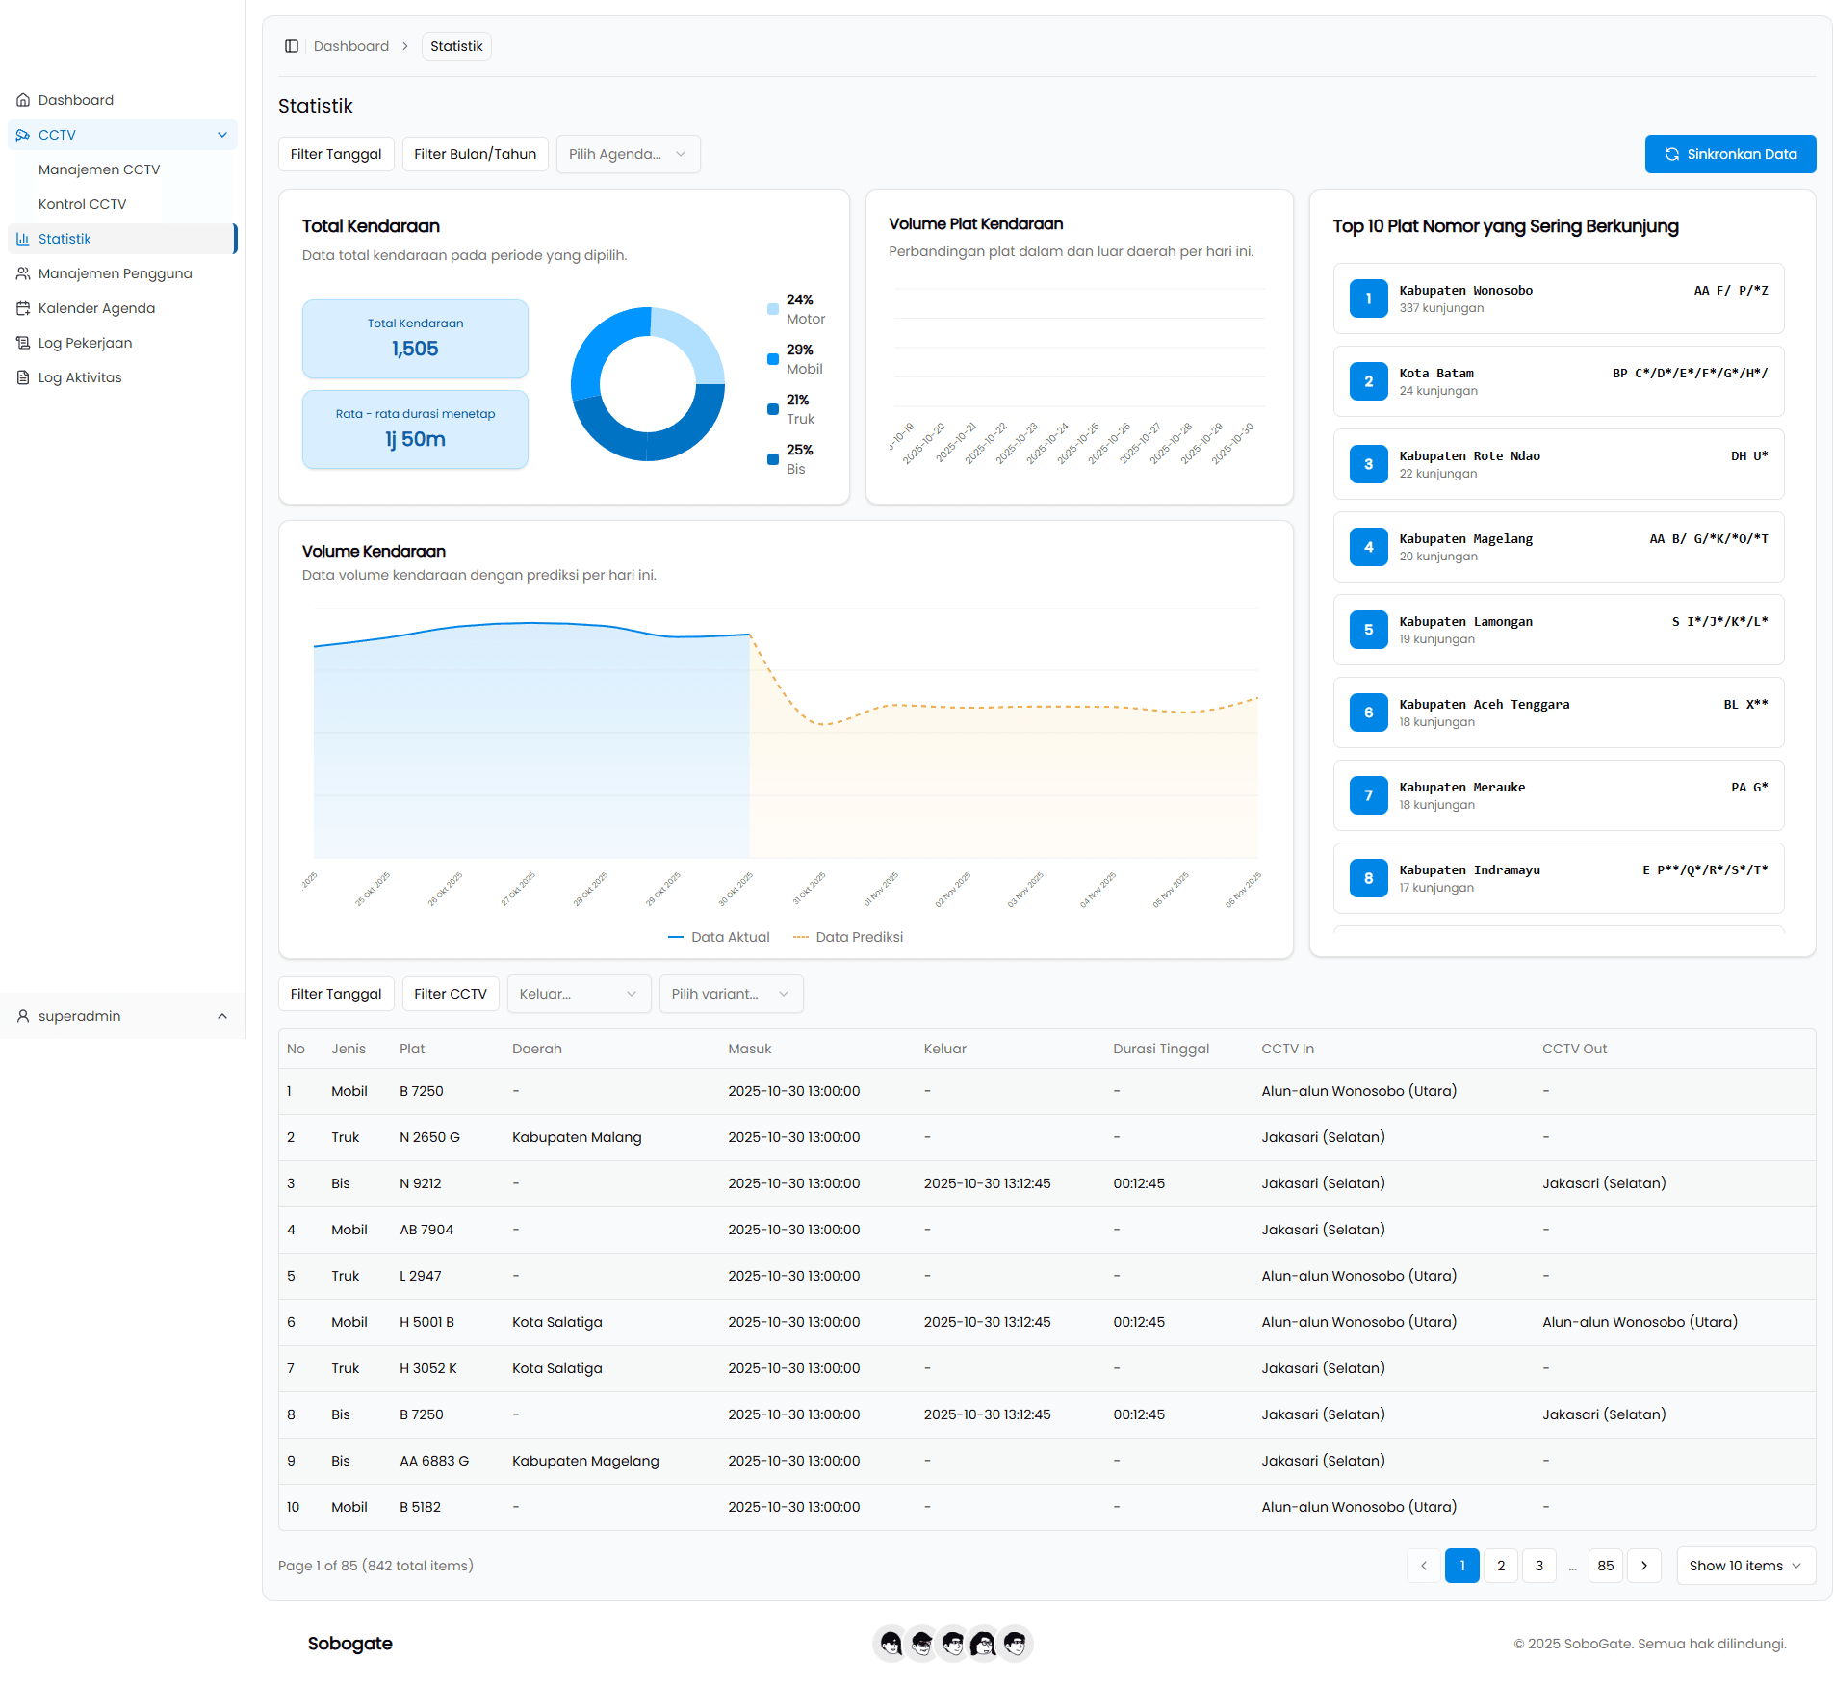Open the Pilih Agenda dropdown
This screenshot has width=1834, height=1686.
(x=628, y=154)
